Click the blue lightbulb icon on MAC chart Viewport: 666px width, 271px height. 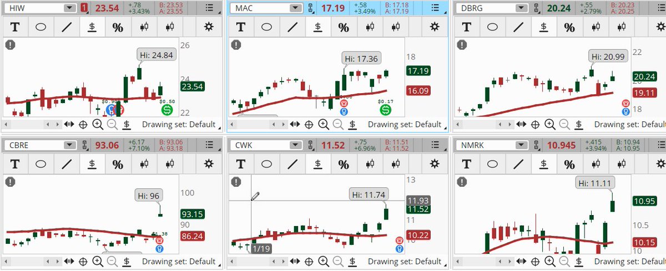click(x=345, y=111)
